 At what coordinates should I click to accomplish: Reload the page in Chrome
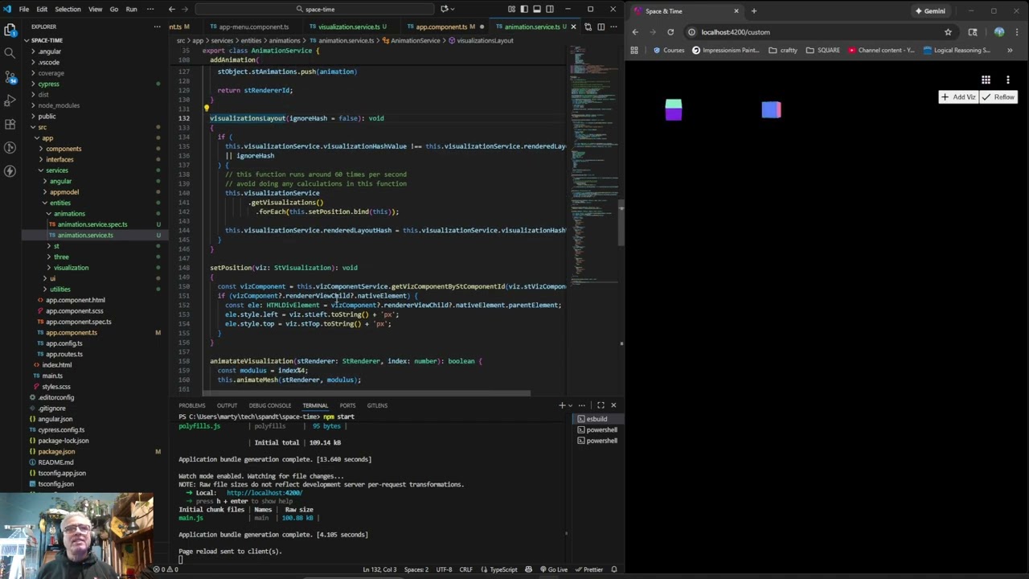[670, 32]
